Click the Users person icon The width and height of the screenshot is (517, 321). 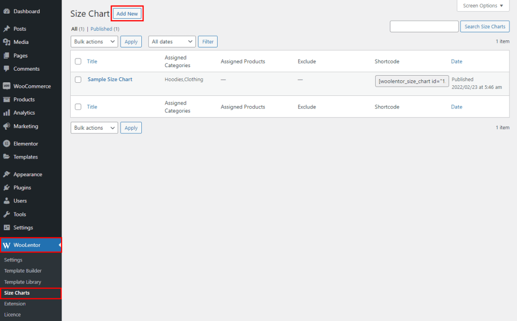(6, 201)
